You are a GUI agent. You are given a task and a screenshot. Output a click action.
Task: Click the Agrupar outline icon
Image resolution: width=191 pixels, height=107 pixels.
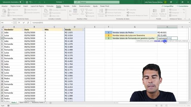click(x=170, y=10)
